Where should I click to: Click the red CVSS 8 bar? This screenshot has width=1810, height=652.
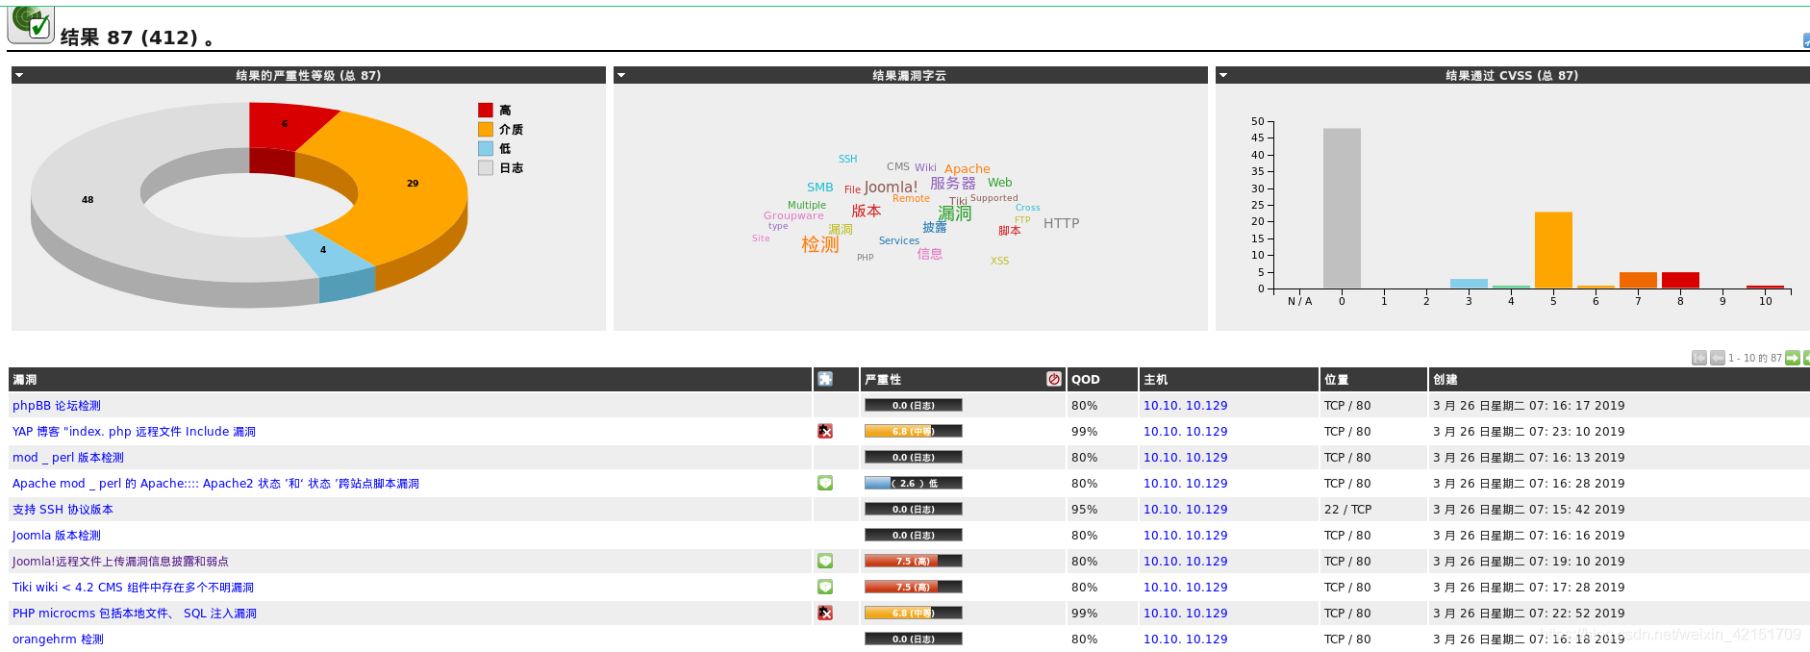pos(1680,281)
